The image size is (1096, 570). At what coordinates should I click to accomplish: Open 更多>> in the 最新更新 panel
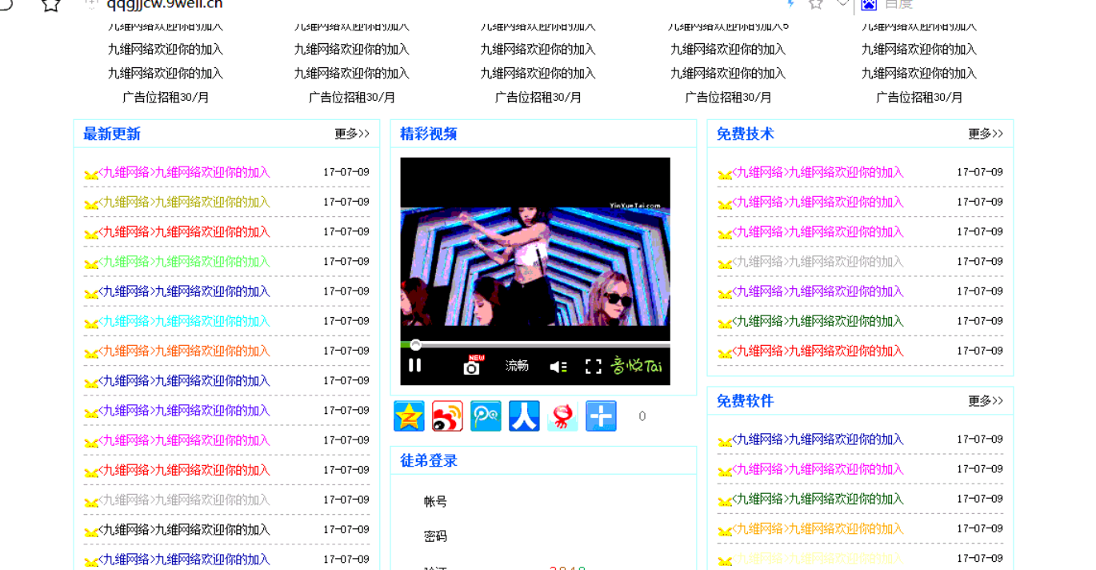[x=352, y=134]
